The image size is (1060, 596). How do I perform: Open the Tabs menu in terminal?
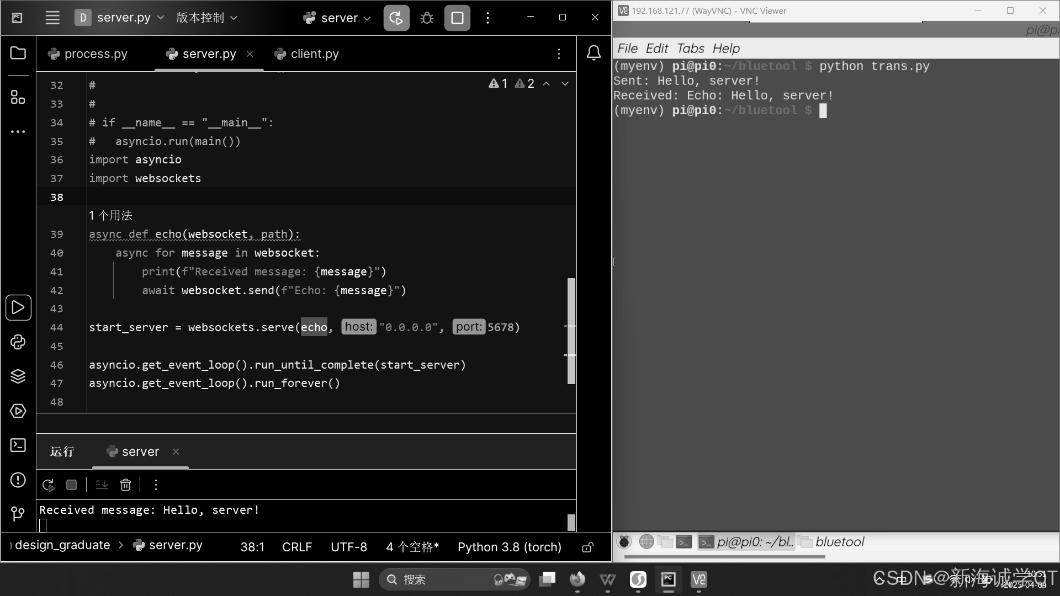tap(690, 49)
